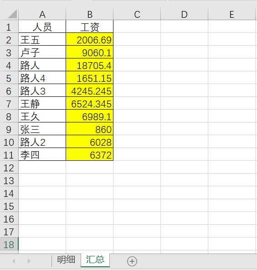The width and height of the screenshot is (257, 270).
Task: Click the Select All corner triangle
Action: point(13,14)
